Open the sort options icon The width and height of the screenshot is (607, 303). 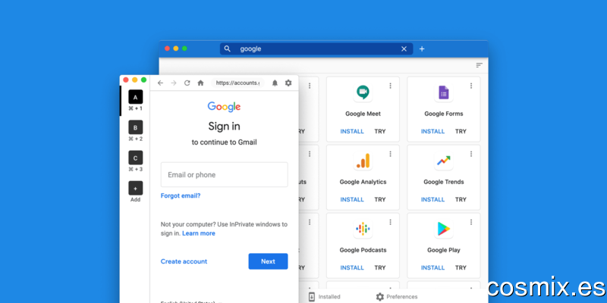(x=480, y=65)
